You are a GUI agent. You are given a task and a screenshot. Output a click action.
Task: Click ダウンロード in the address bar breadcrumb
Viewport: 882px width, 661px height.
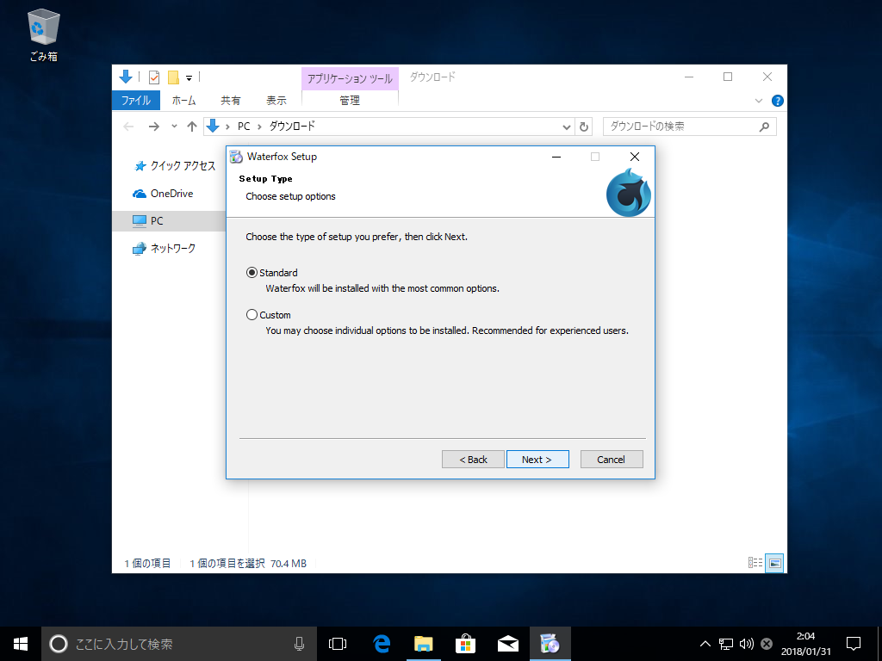(292, 127)
